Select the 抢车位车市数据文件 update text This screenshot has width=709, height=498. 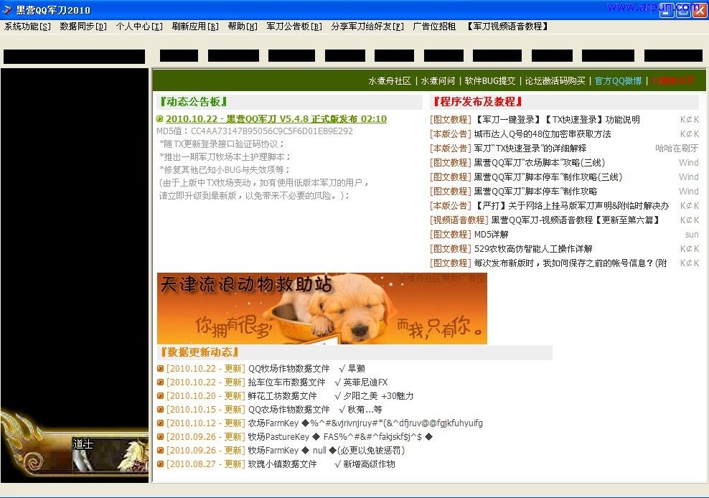(286, 382)
